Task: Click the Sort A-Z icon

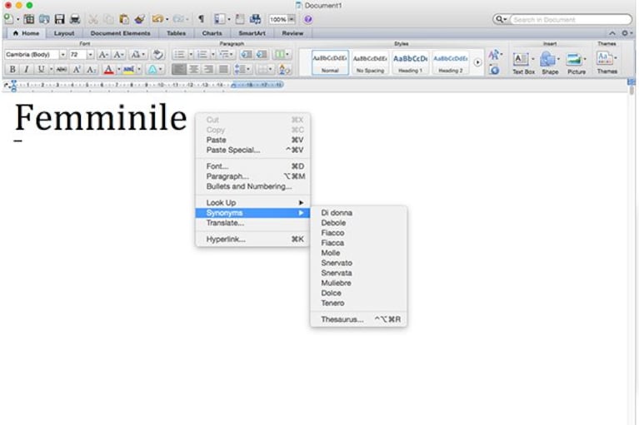Action: pyautogui.click(x=284, y=70)
